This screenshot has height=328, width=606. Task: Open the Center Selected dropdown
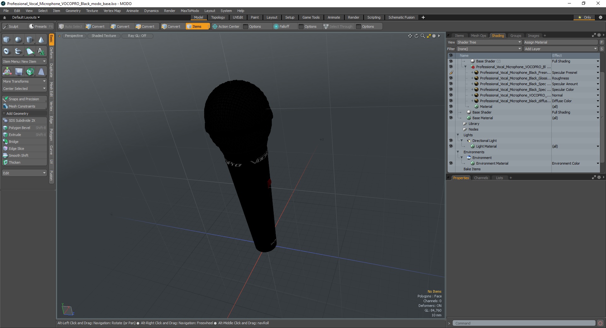[x=25, y=89]
